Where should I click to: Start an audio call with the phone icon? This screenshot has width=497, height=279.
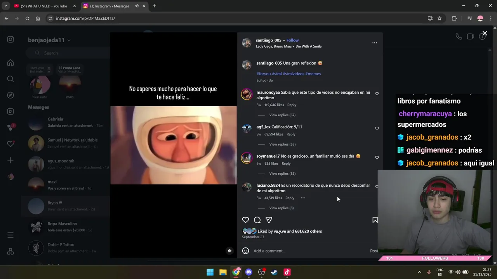point(459,36)
